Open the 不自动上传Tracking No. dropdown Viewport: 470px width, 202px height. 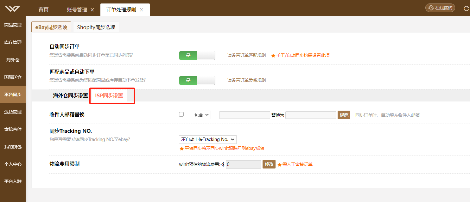(x=208, y=139)
